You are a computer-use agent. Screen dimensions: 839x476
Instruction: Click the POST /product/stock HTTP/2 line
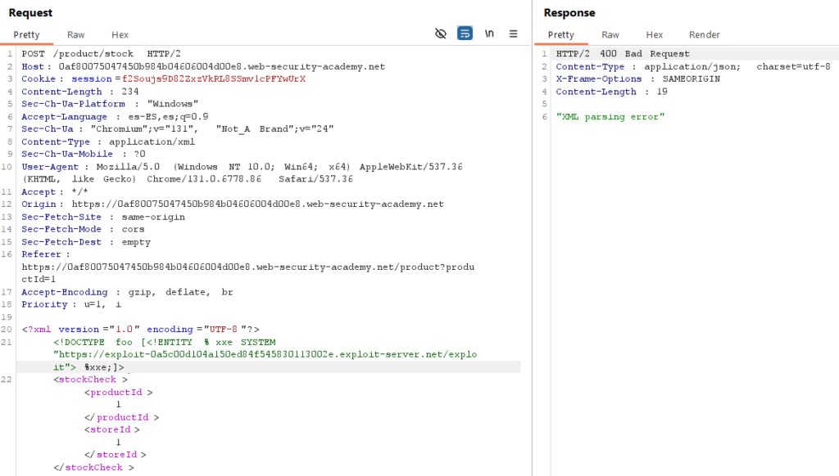click(101, 54)
